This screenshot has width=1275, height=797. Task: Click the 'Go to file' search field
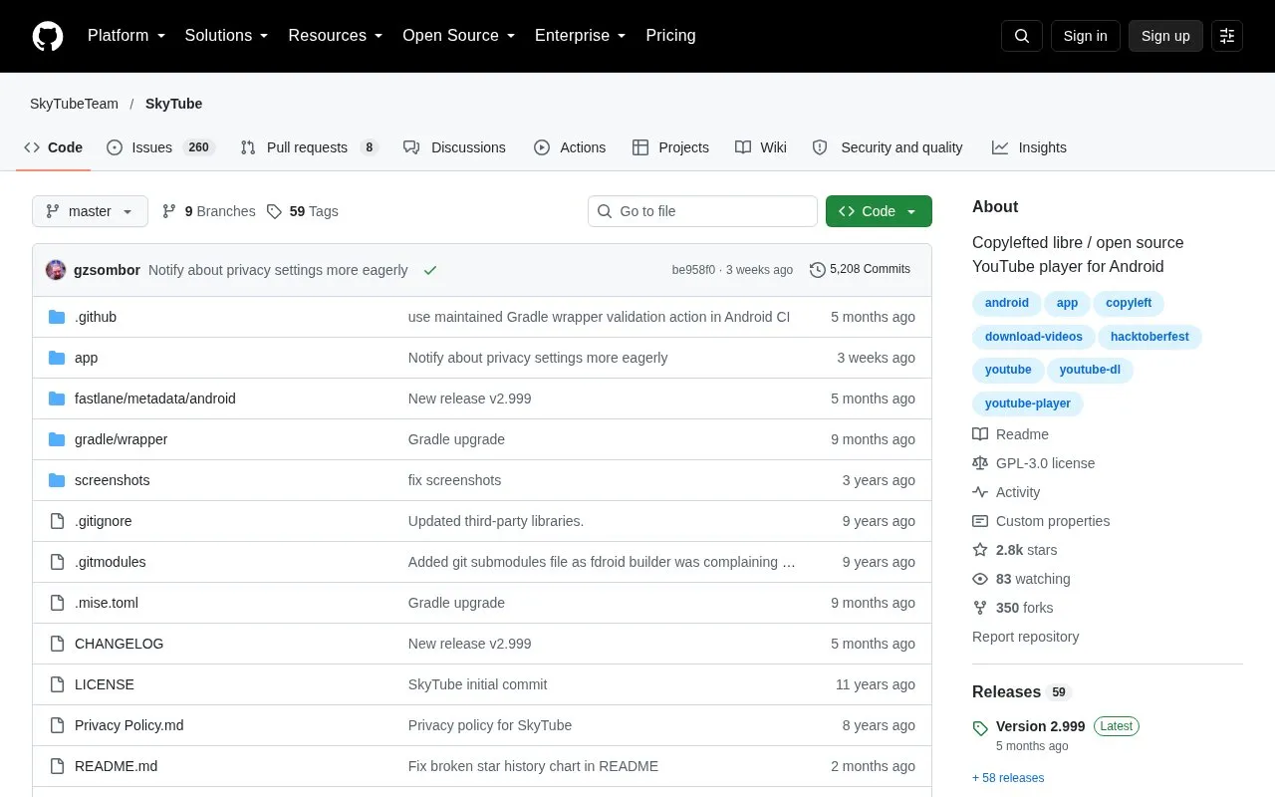702,211
